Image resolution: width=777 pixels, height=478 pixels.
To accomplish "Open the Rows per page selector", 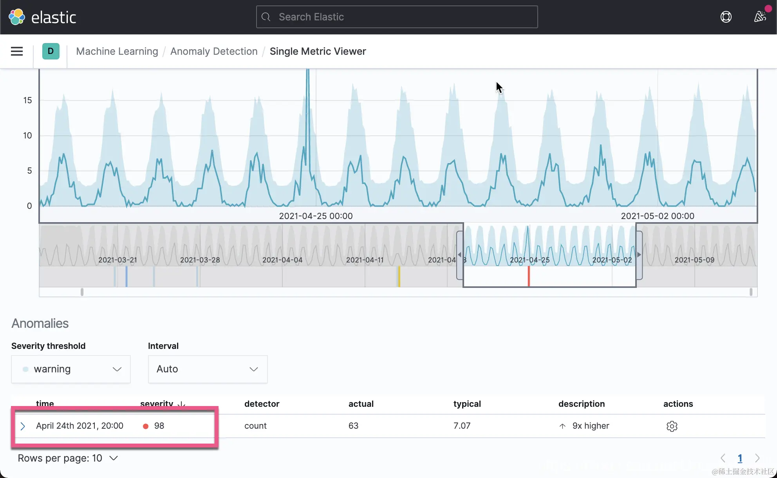I will [68, 458].
